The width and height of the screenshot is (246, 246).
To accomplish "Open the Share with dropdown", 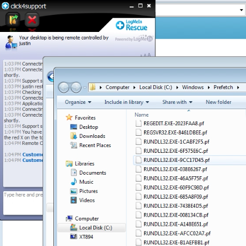I will click(177, 102).
